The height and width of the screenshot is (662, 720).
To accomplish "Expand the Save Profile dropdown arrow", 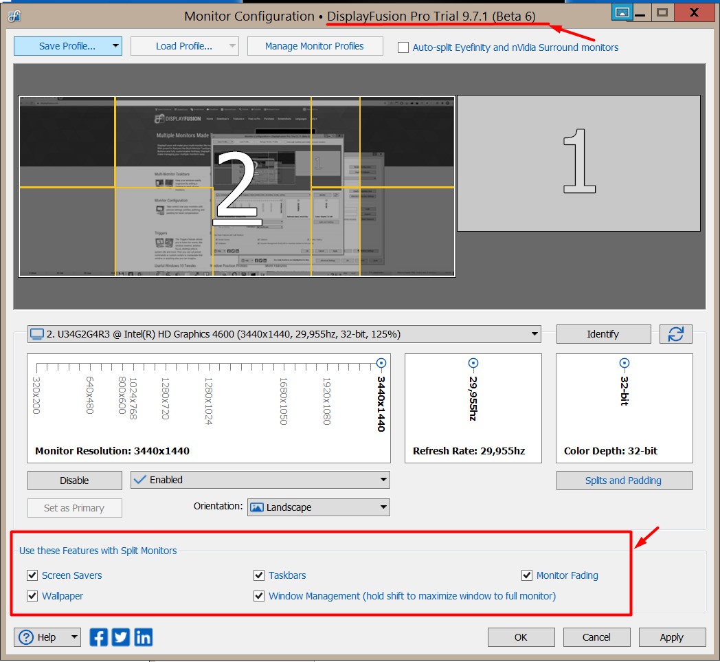I will pyautogui.click(x=115, y=46).
